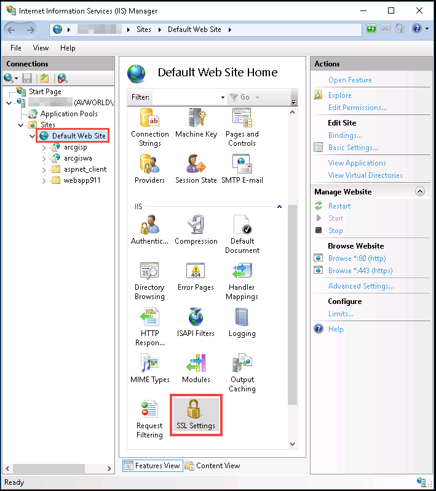Viewport: 436px width, 491px height.
Task: Open the Compression feature
Action: point(196,230)
